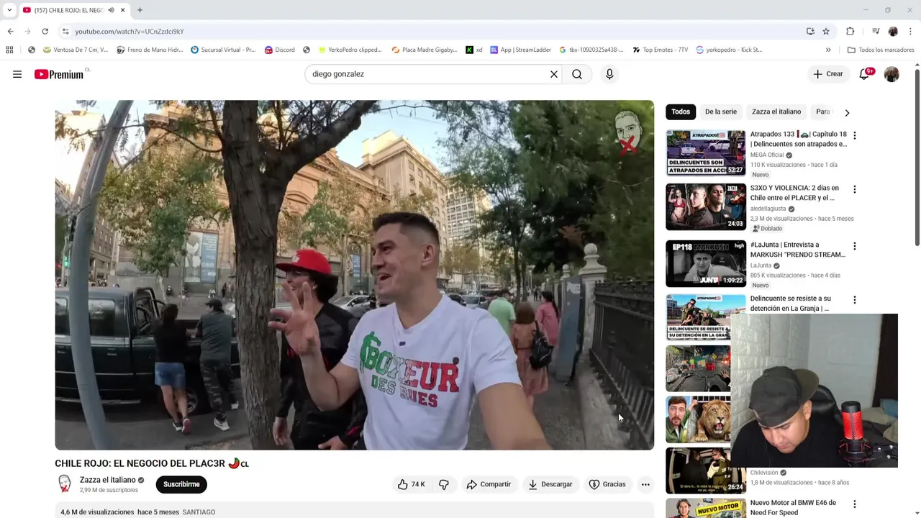Open options for Nuevo Motor BMW video
The width and height of the screenshot is (921, 518).
click(x=855, y=504)
